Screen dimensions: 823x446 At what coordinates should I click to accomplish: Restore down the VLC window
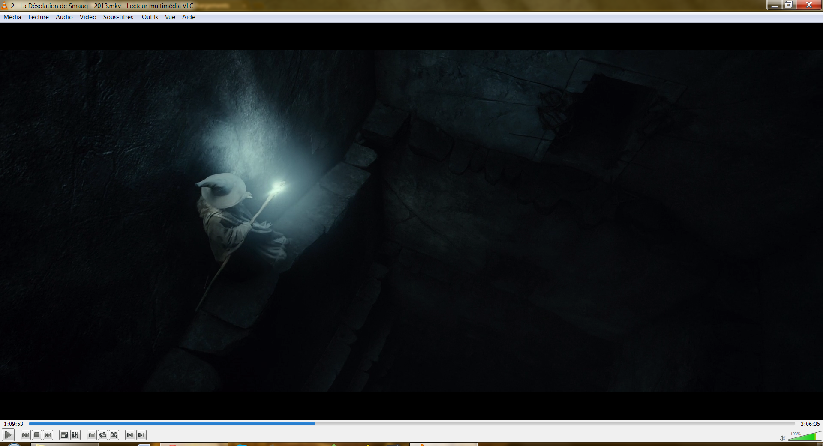(x=789, y=5)
